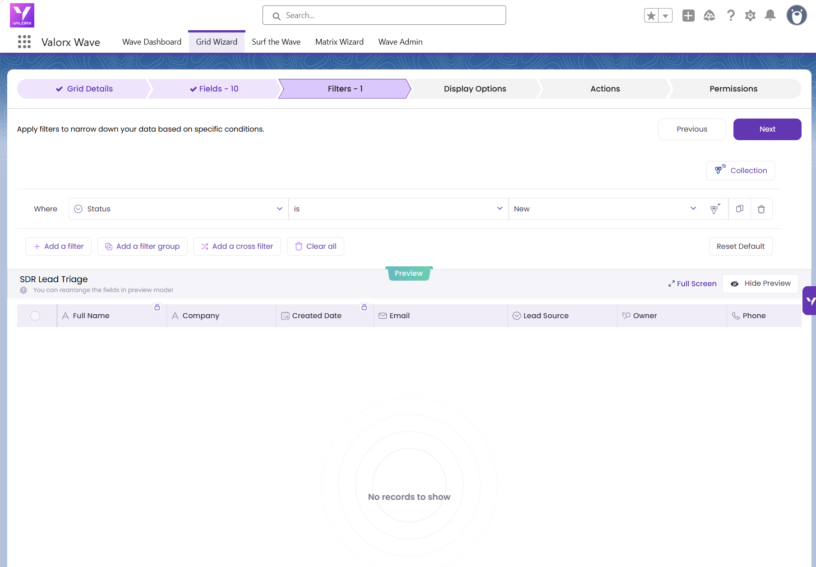Open the global actions plus icon

tap(688, 16)
